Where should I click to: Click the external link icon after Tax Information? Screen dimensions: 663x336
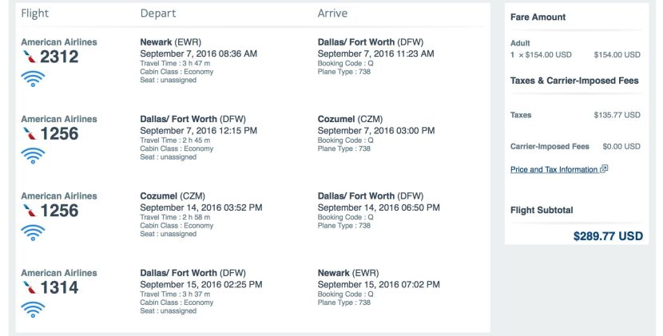(x=604, y=168)
